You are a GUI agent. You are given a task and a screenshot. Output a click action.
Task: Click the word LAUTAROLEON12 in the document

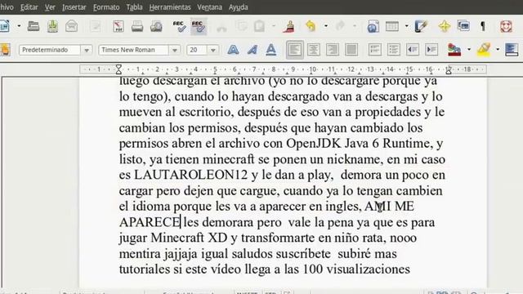click(190, 175)
